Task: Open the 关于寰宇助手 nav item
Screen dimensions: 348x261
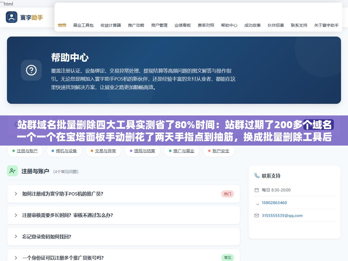Action: coord(326,25)
